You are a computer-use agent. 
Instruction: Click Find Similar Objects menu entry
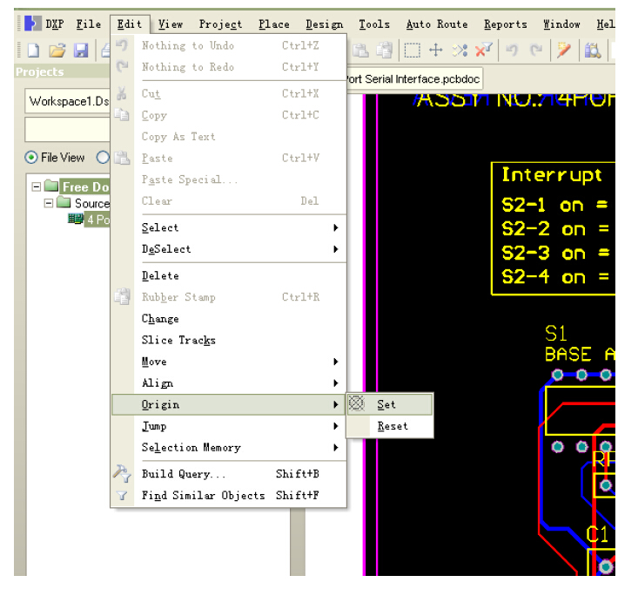click(203, 495)
